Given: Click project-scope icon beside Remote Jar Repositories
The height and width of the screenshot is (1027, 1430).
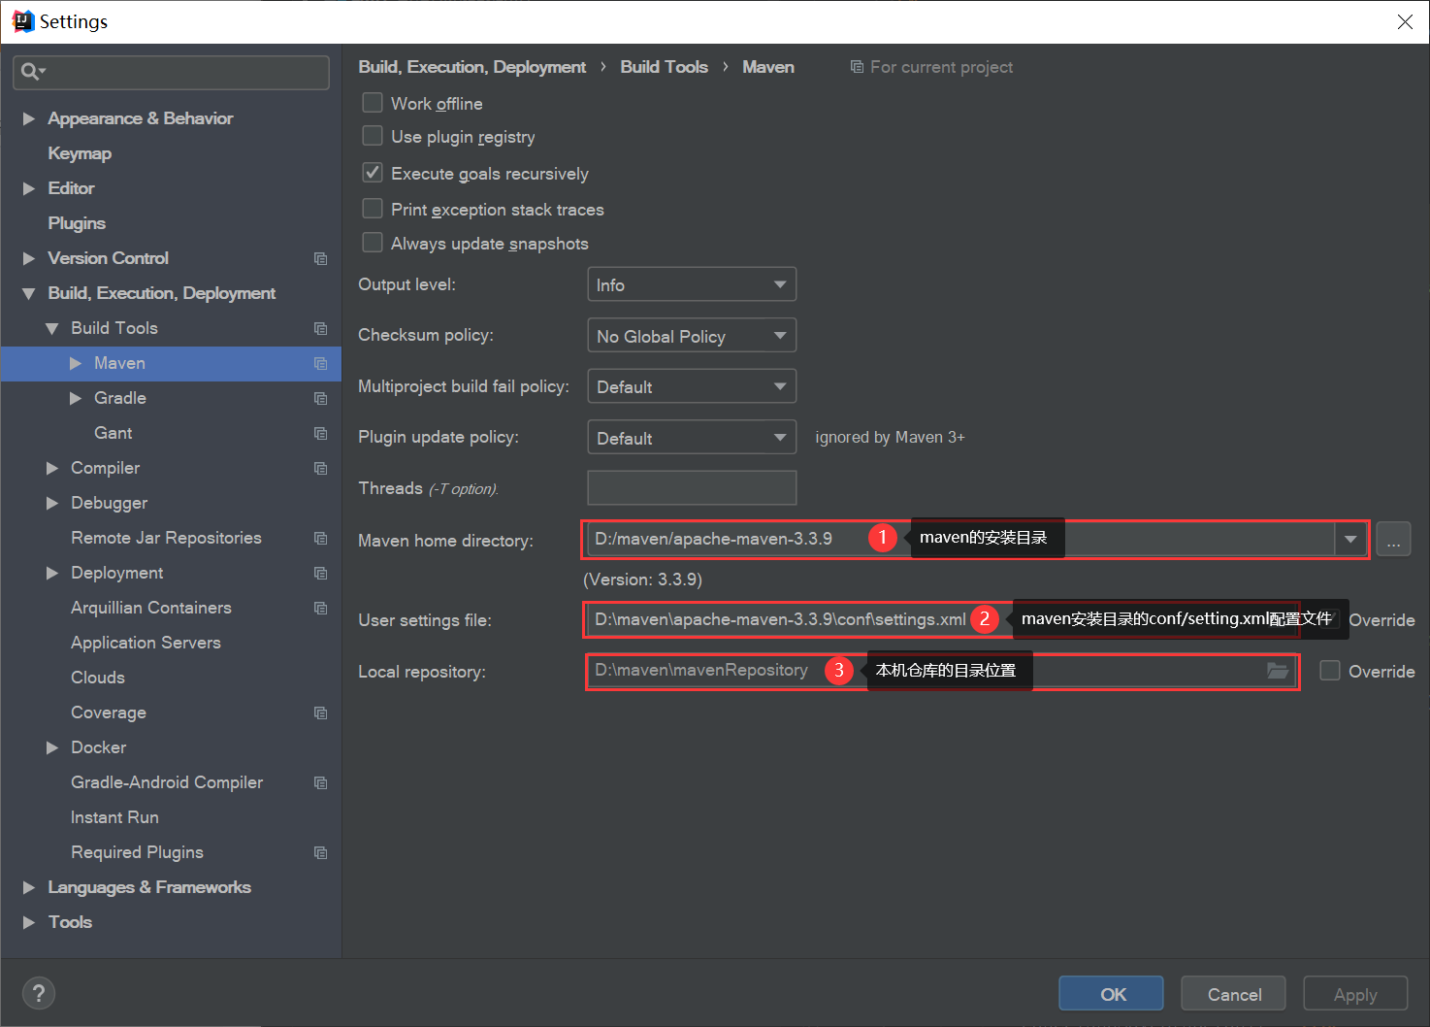Looking at the screenshot, I should pos(320,538).
